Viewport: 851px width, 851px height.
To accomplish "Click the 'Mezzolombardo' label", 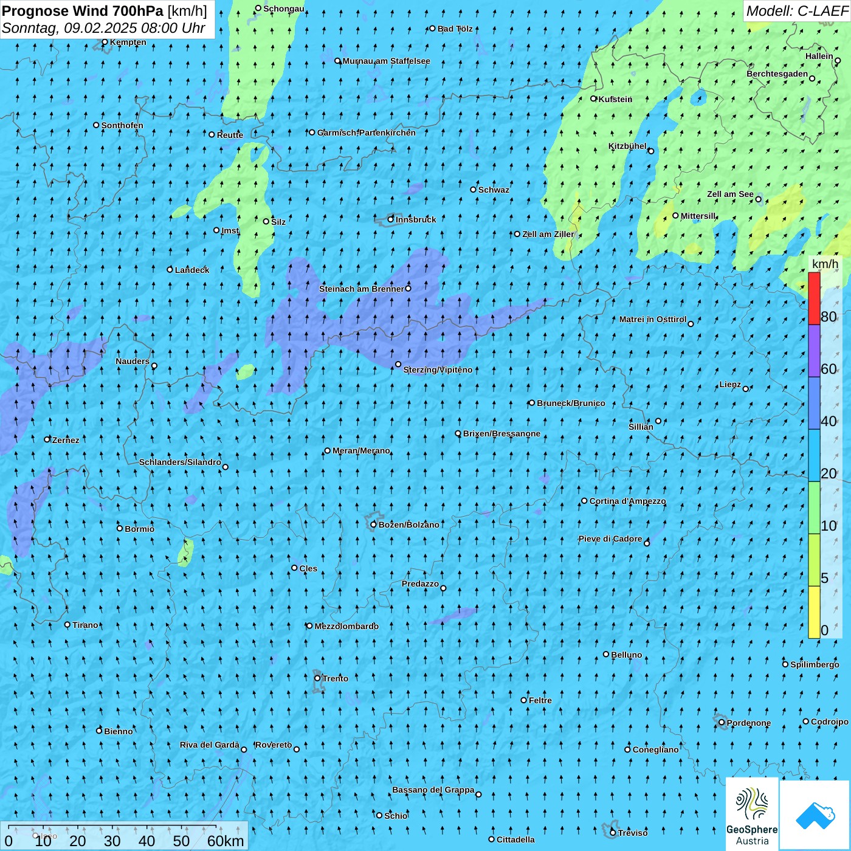I will tap(346, 626).
